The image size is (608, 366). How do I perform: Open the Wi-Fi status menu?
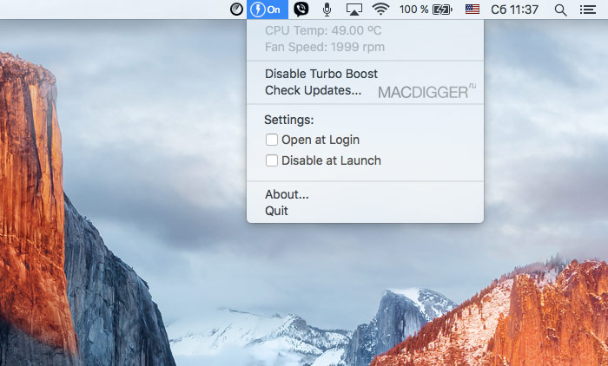380,9
